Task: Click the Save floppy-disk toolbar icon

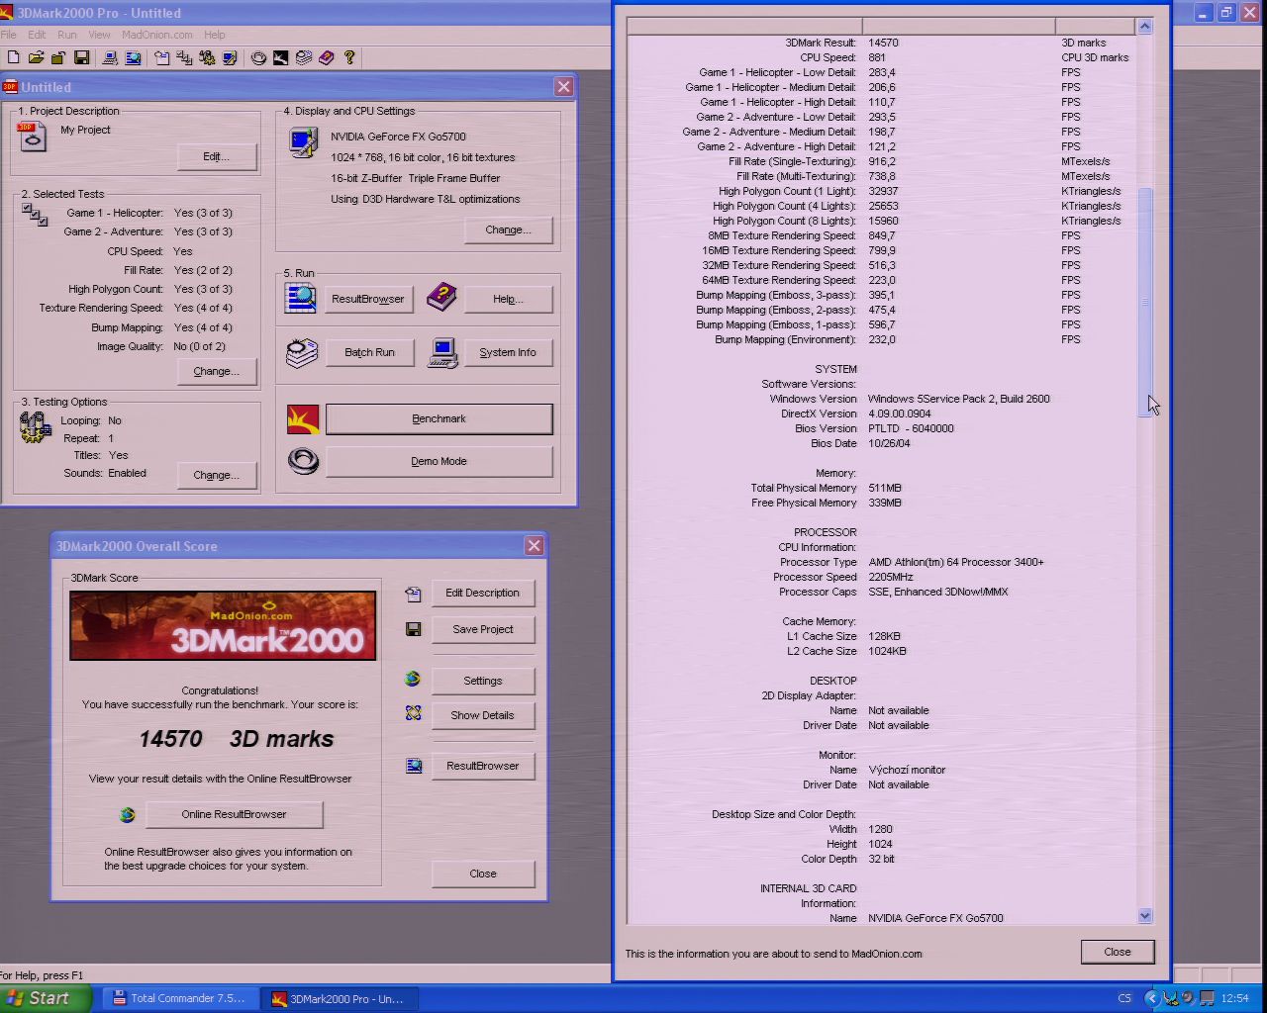Action: coord(81,58)
